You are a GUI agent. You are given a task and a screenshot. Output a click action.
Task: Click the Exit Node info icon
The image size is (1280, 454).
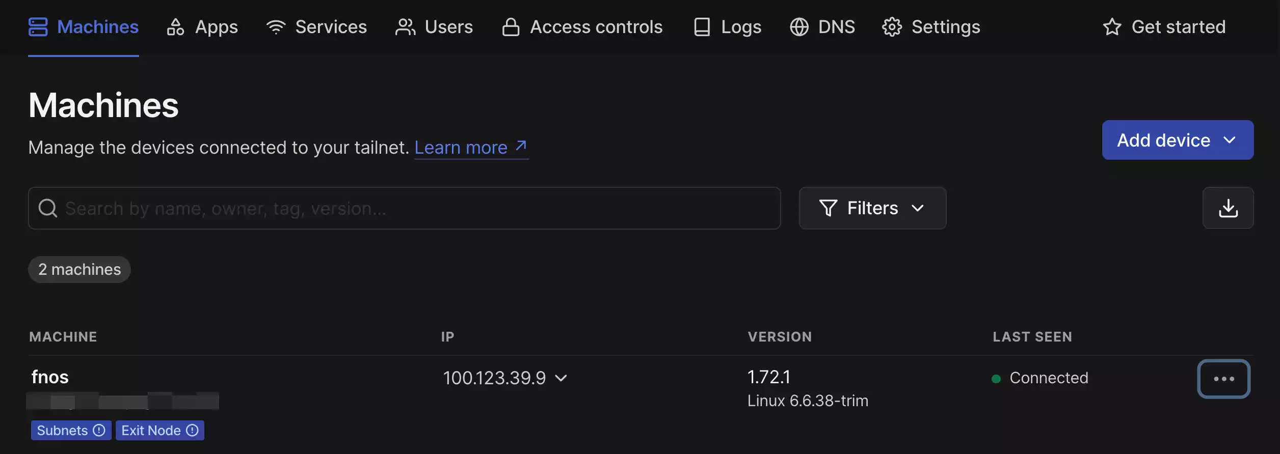click(x=193, y=431)
